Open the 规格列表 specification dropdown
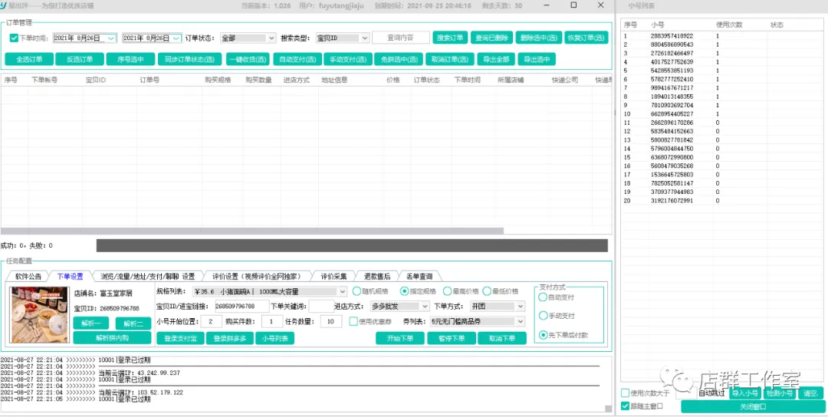828x417 pixels. [x=342, y=291]
